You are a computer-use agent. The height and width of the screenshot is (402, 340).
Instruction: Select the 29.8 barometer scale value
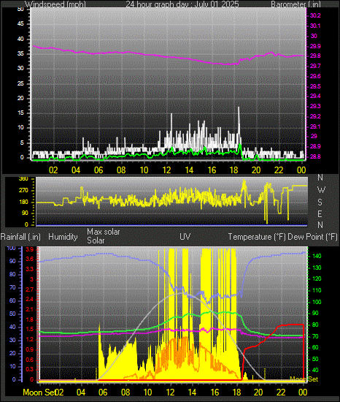(315, 56)
